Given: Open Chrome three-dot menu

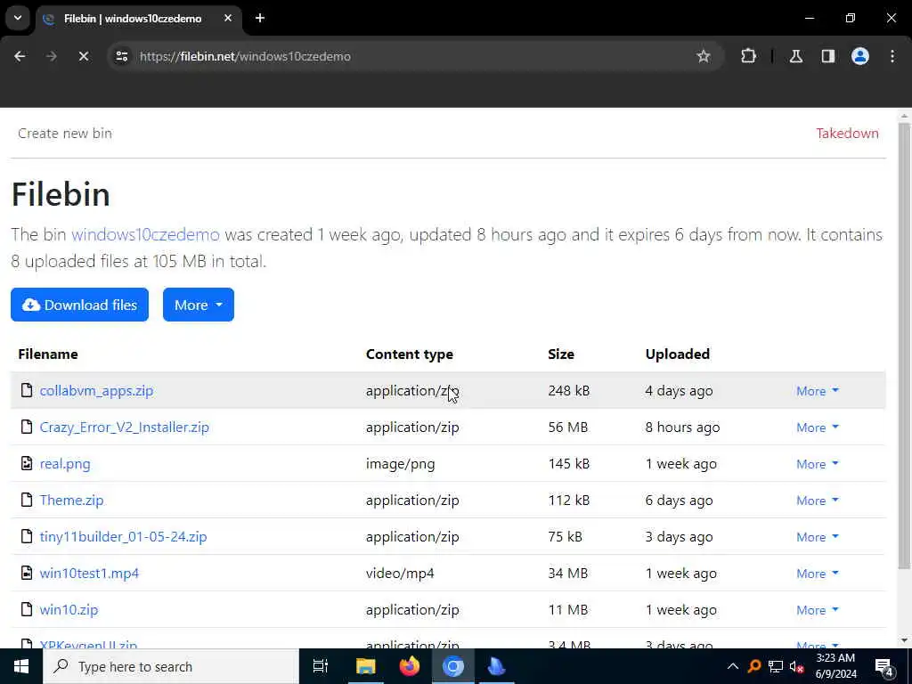Looking at the screenshot, I should (x=892, y=56).
